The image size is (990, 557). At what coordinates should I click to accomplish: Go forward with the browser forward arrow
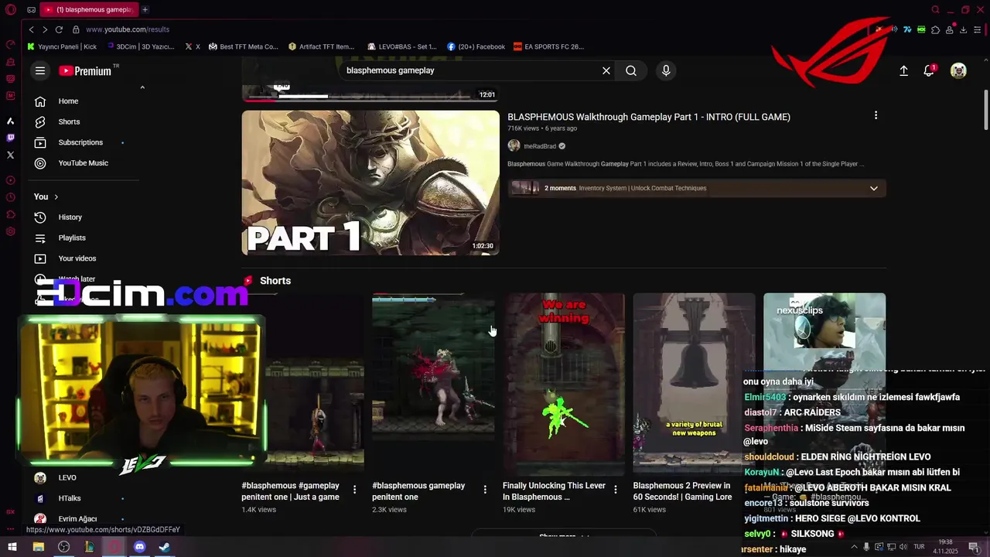(45, 29)
